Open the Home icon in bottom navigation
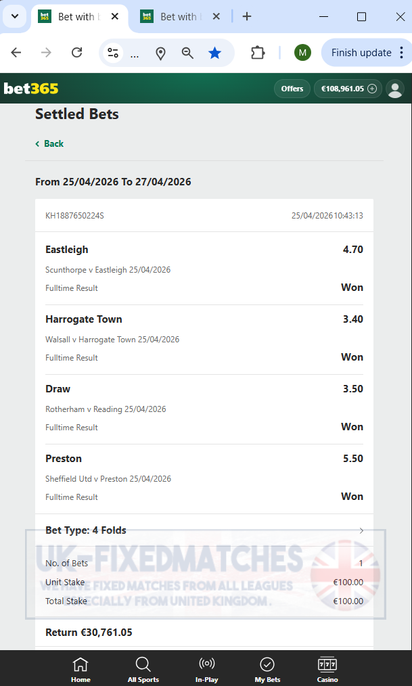The image size is (412, 686). [x=81, y=664]
